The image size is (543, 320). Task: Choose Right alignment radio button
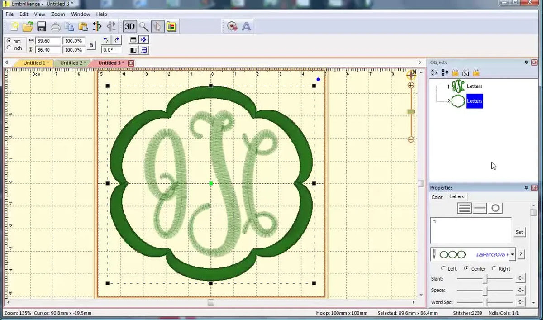(x=494, y=268)
